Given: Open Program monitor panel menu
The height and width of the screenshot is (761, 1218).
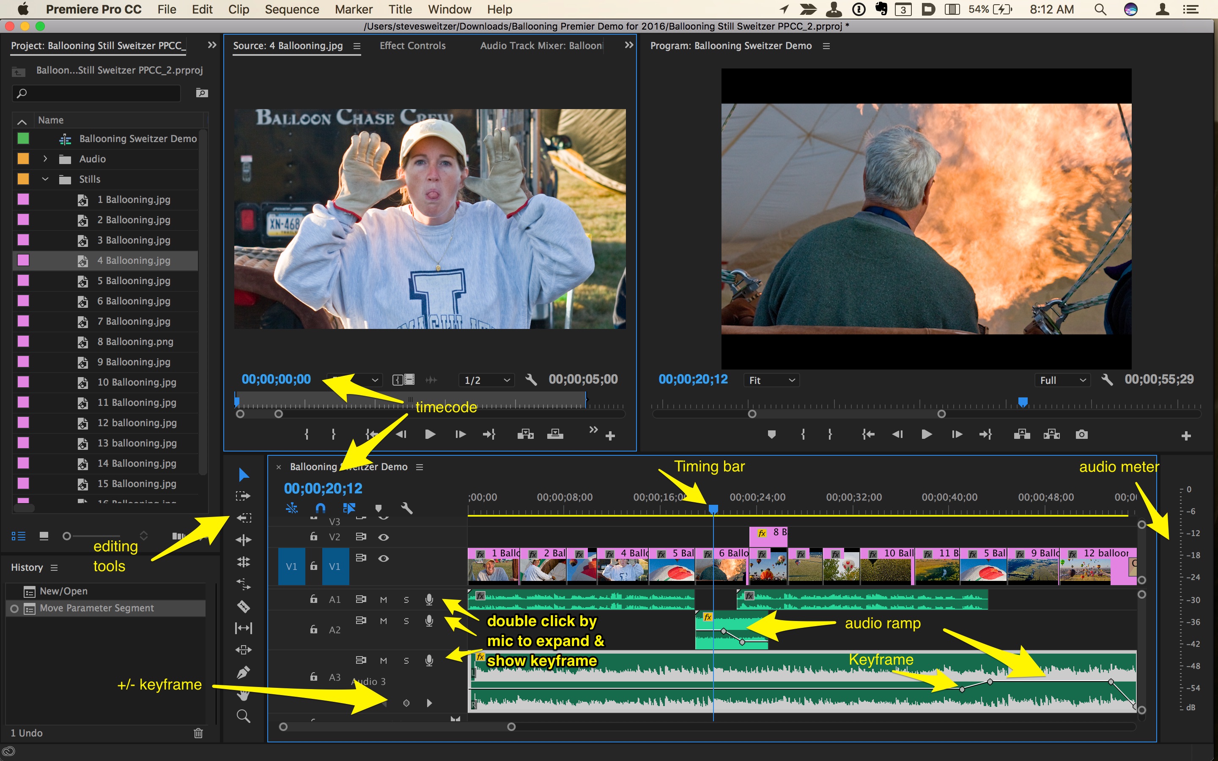Looking at the screenshot, I should click(826, 46).
